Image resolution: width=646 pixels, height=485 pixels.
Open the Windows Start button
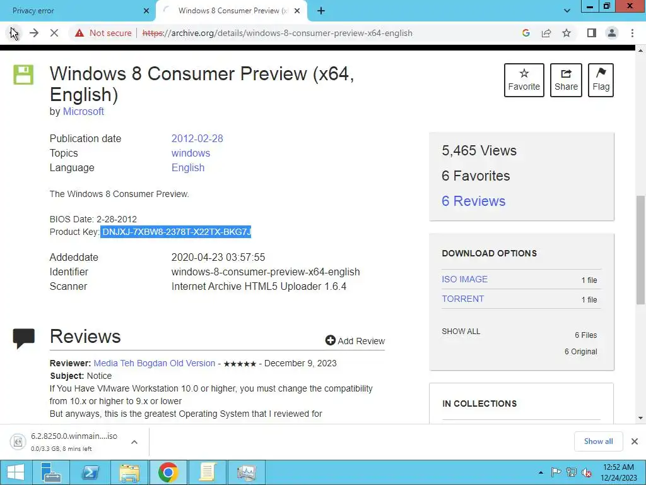(16, 472)
